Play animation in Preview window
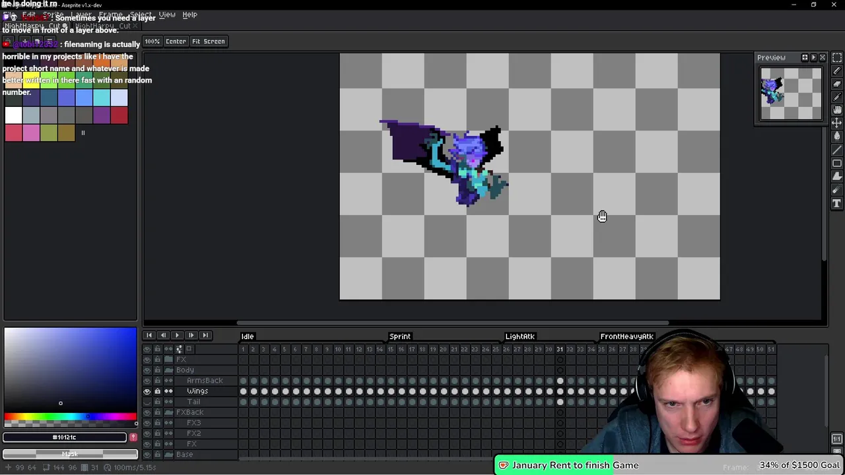The width and height of the screenshot is (845, 475). point(813,58)
